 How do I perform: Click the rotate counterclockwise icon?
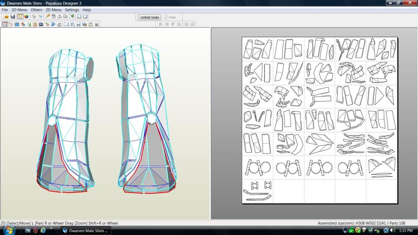(186, 24)
